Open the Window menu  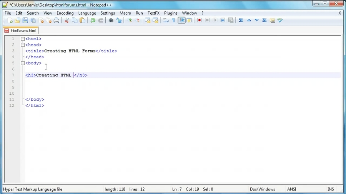[189, 13]
